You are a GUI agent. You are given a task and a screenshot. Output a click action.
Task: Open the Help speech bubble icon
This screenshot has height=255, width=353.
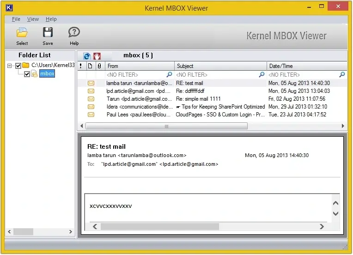pos(74,32)
